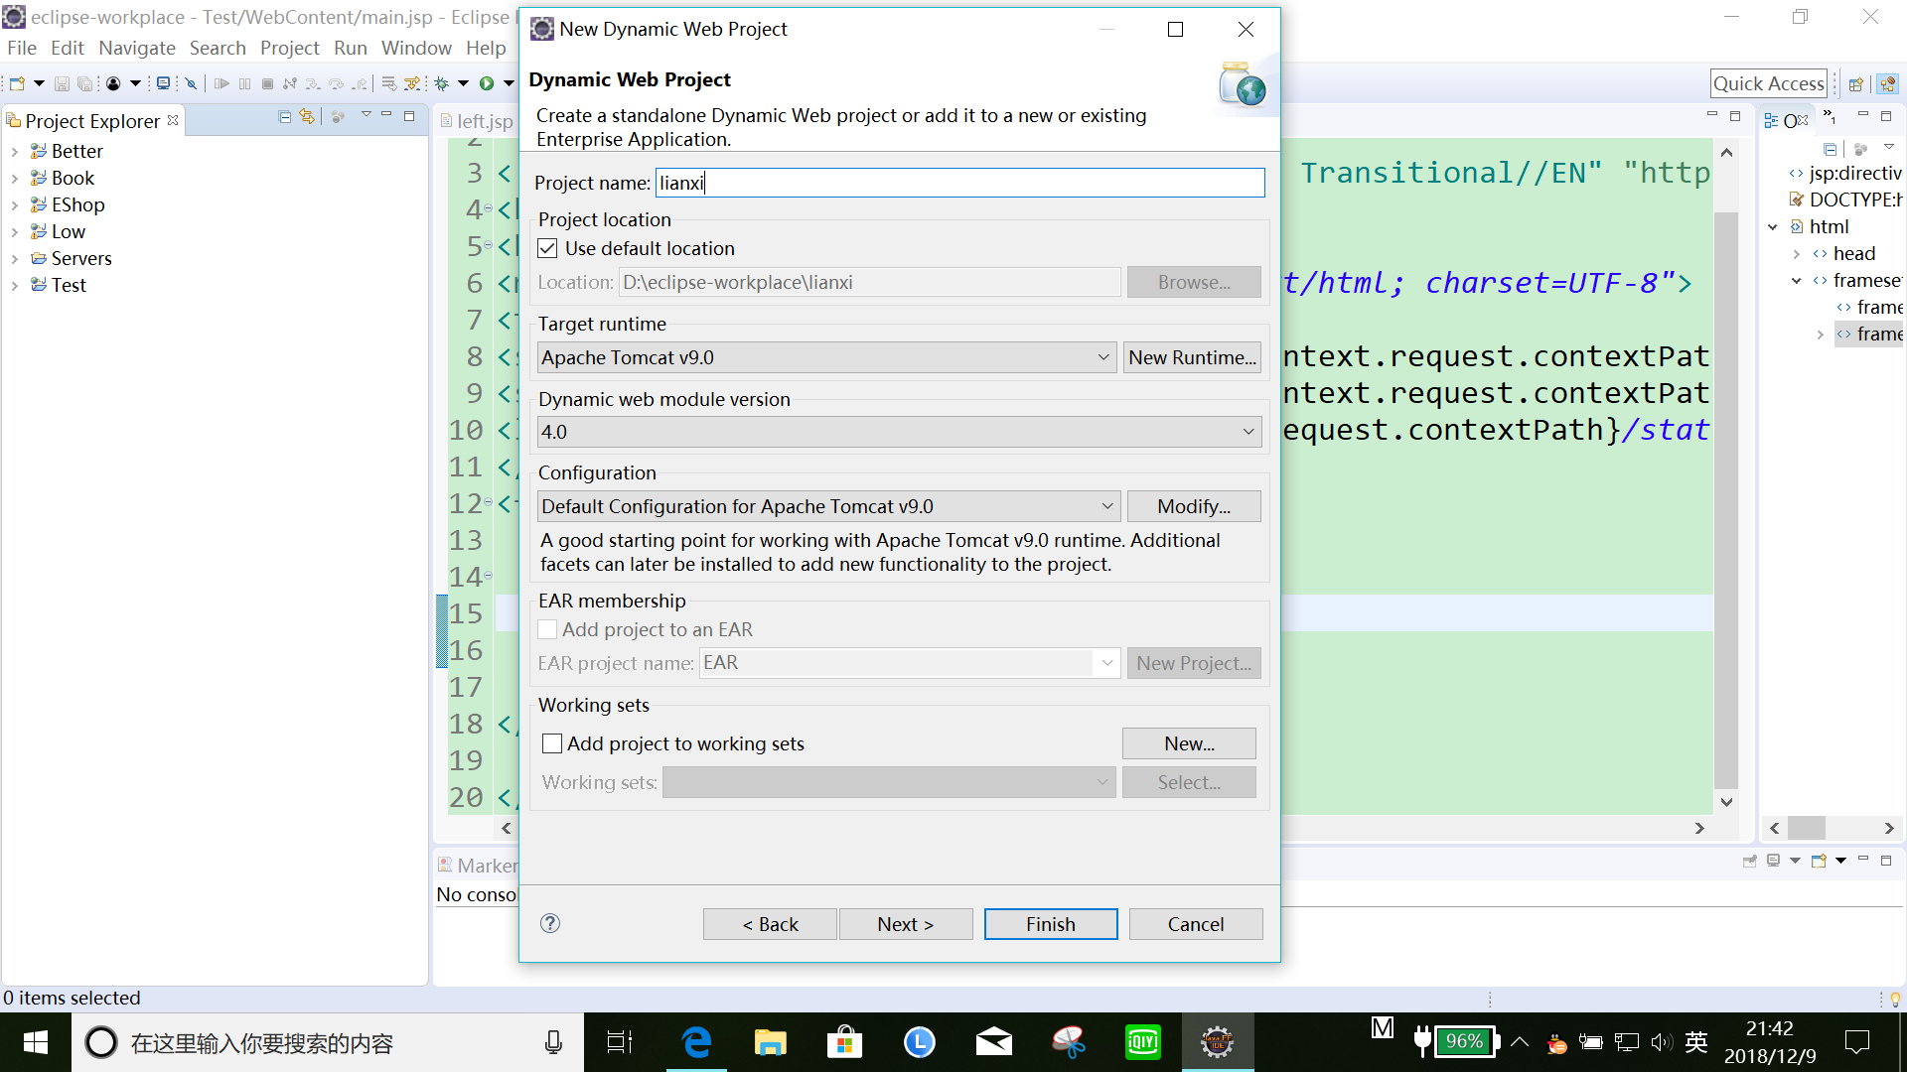Click the Next > button
The image size is (1907, 1072).
point(906,924)
